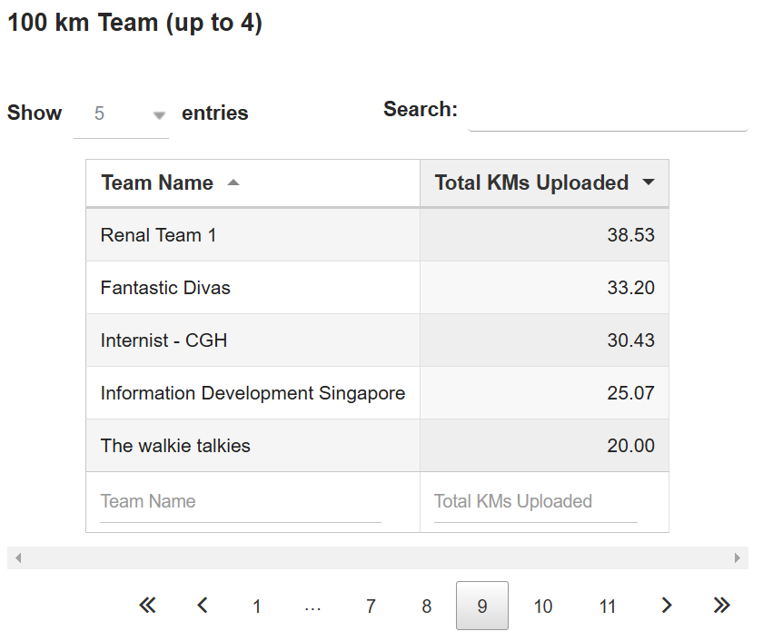Go to page 1
The height and width of the screenshot is (641, 763).
click(x=257, y=606)
